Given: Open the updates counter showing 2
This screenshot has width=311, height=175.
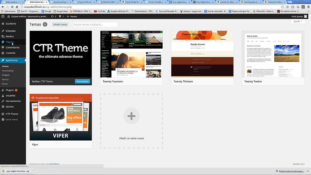Looking at the screenshot, I should tap(54, 16).
